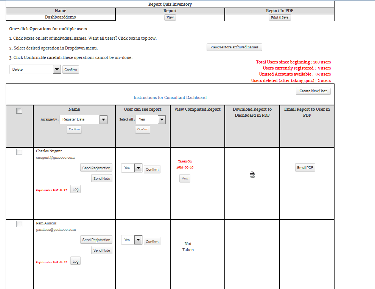Check the box next to Pam Amicus

pos(19,224)
